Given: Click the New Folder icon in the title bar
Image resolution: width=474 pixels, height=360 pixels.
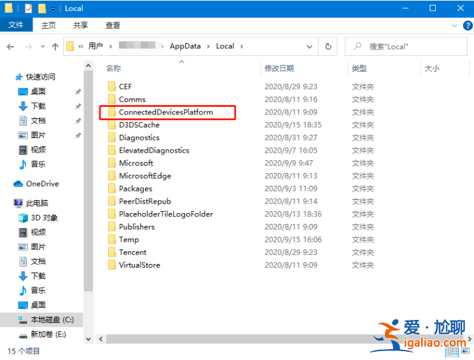Looking at the screenshot, I should click(x=42, y=8).
